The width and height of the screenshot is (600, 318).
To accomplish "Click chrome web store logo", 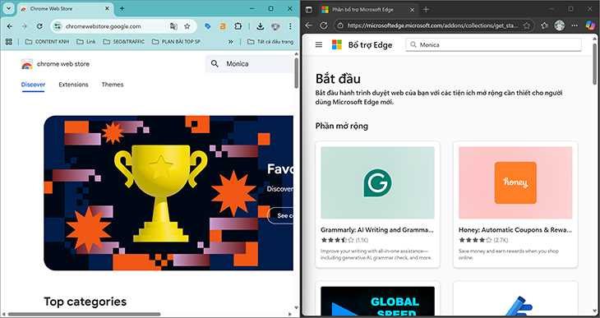I will [55, 64].
